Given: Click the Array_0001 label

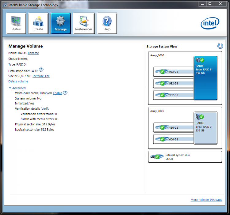Looking at the screenshot, I should tap(157, 111).
